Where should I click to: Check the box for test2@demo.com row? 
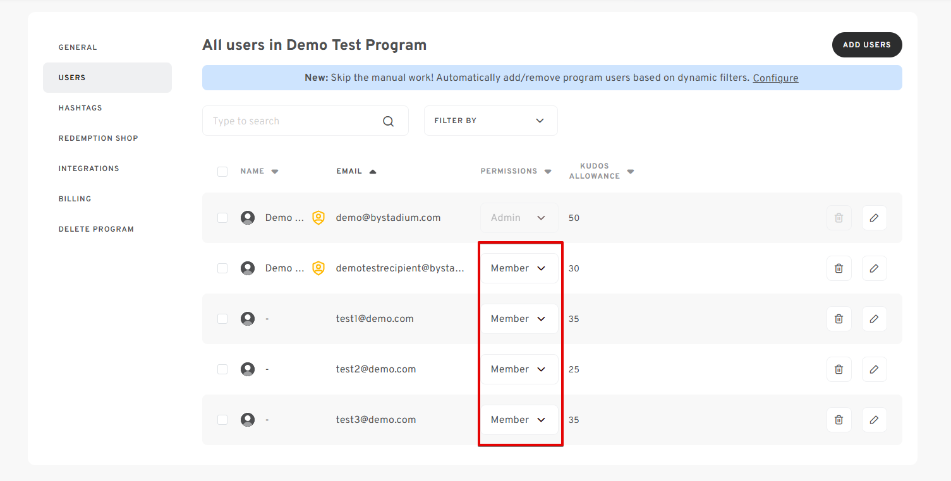tap(222, 369)
